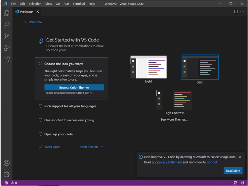Go back via the Welcome breadcrumb link
This screenshot has height=186, width=248.
tap(35, 22)
